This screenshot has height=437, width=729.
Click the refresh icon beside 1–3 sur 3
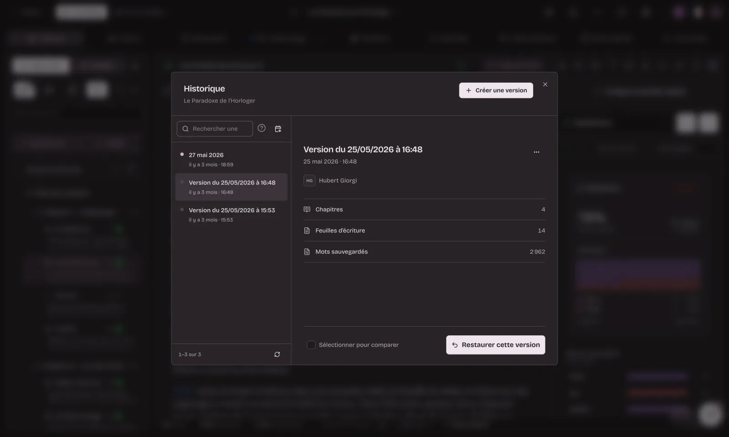point(277,354)
